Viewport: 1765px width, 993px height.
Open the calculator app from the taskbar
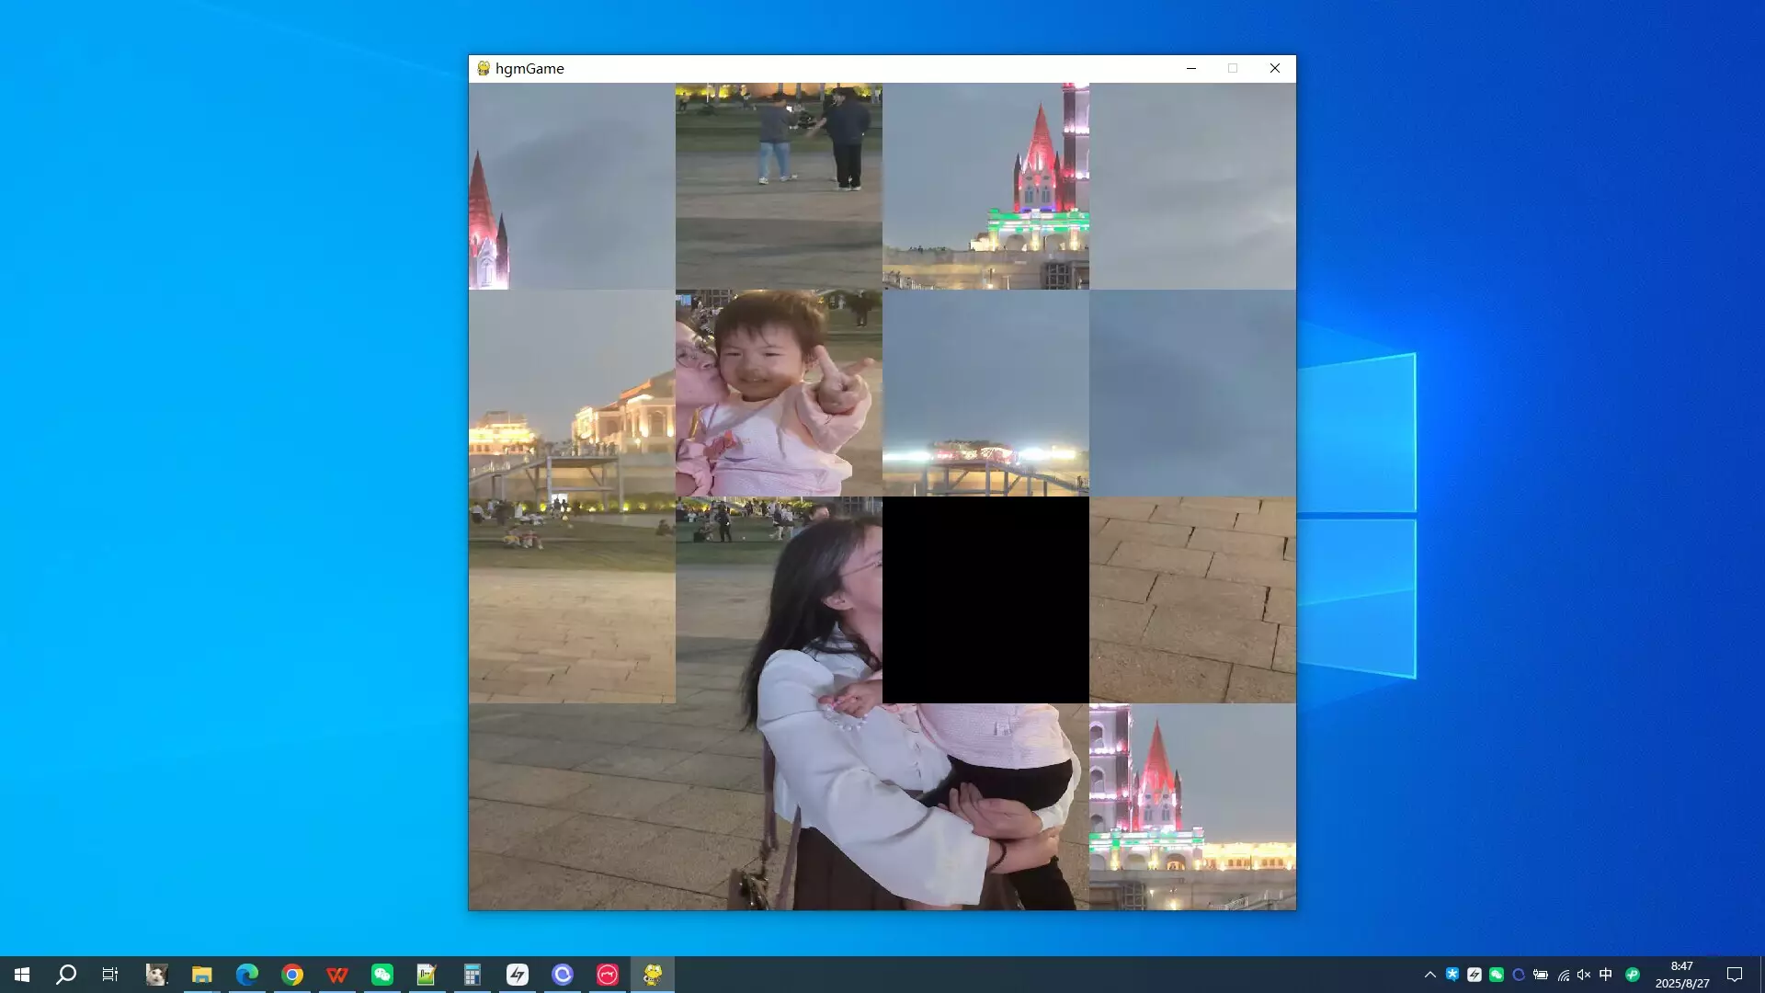473,974
